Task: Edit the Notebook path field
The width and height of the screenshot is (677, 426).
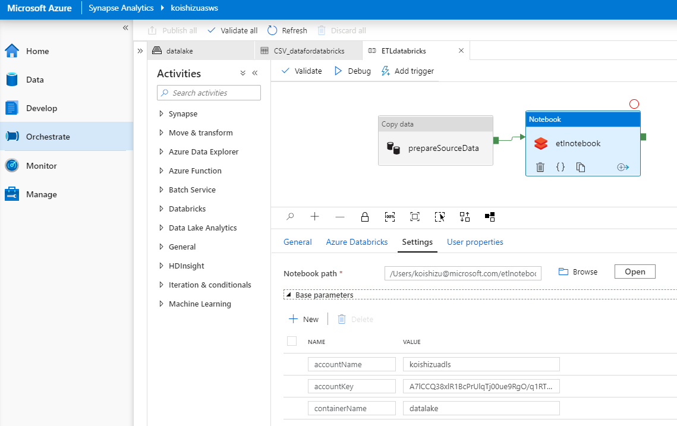Action: 463,273
